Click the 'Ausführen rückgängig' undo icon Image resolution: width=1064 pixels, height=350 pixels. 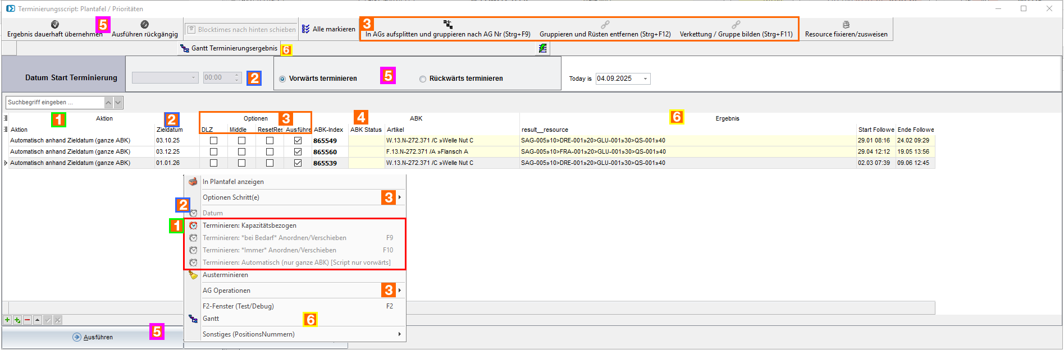144,25
